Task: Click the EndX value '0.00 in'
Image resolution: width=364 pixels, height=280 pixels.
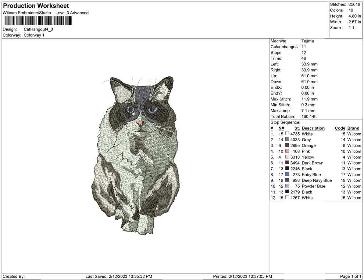Action: (308, 87)
